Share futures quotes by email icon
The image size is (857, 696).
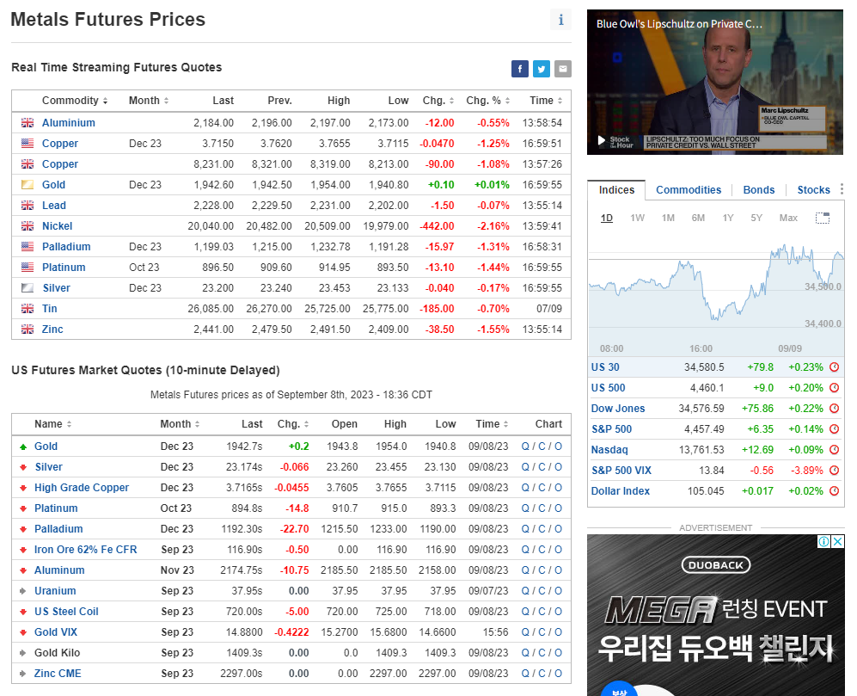pos(563,69)
